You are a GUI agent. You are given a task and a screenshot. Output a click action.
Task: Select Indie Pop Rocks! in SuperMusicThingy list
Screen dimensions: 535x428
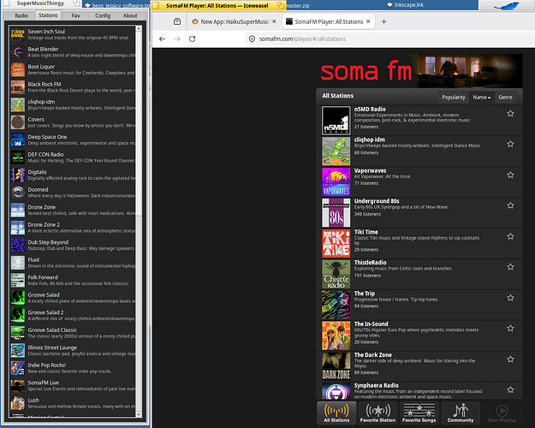[73, 368]
